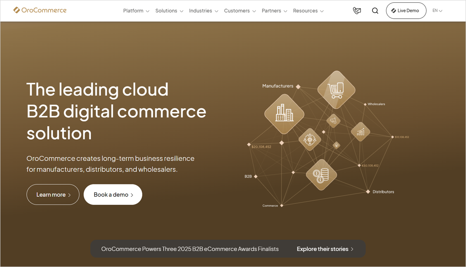Expand the Solutions dropdown menu
This screenshot has width=466, height=267.
tap(169, 11)
